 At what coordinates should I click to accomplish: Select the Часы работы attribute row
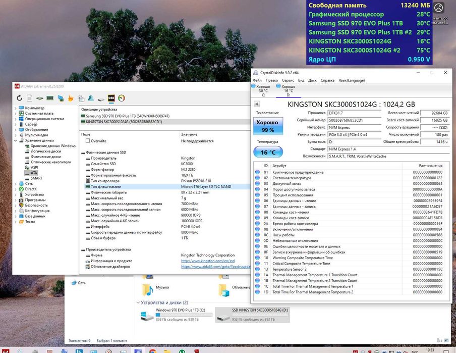(x=349, y=235)
